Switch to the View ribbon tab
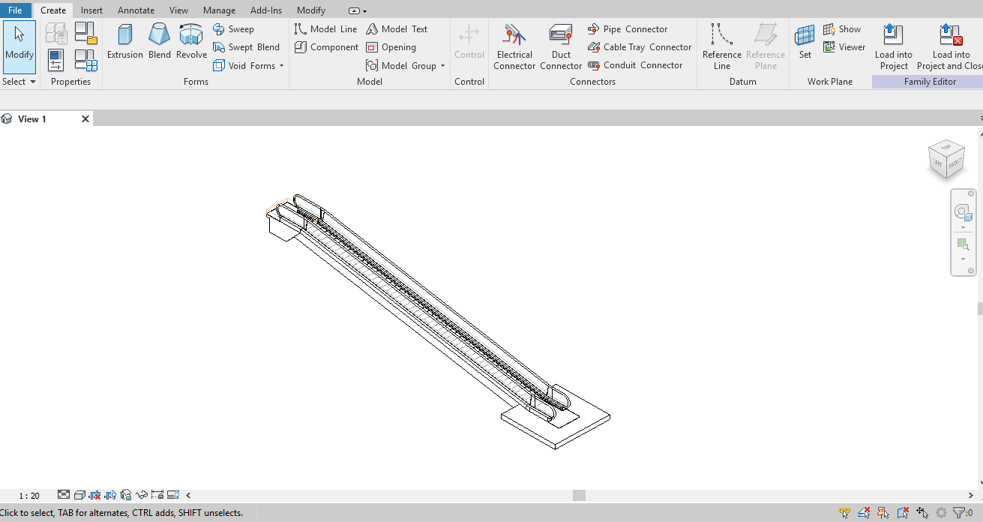983x522 pixels. click(178, 10)
